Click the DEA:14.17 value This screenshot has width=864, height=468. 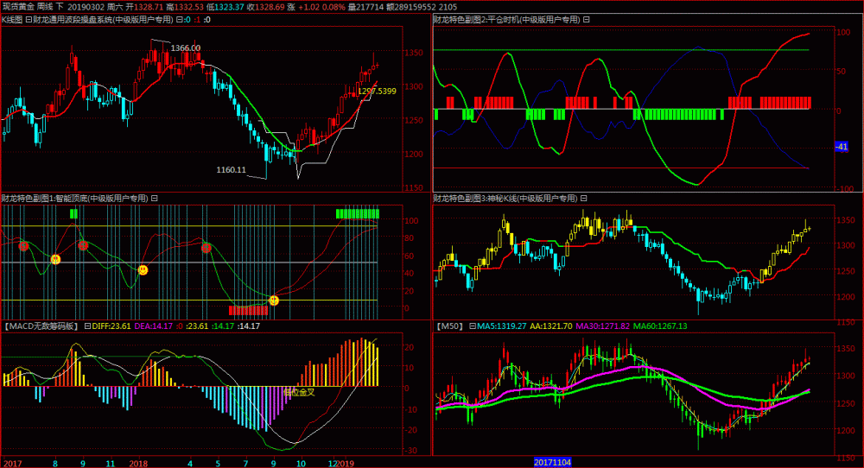pyautogui.click(x=154, y=326)
